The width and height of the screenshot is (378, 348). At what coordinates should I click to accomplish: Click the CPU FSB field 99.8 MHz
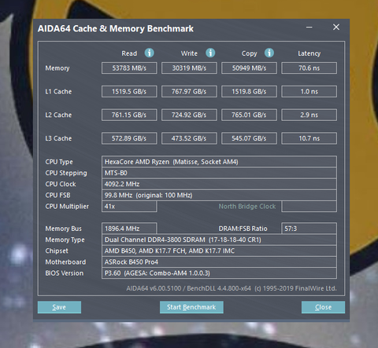click(x=219, y=196)
